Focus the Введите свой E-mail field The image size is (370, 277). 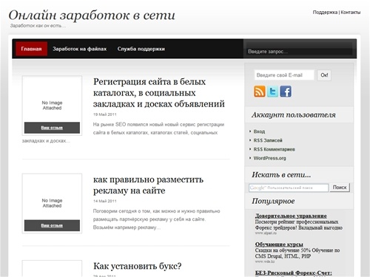tap(284, 75)
